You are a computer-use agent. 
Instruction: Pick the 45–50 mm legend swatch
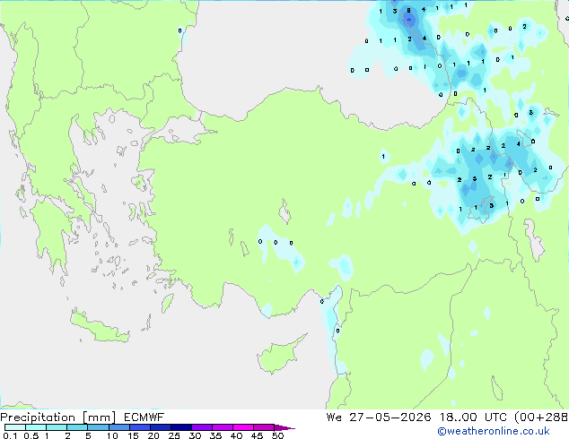pyautogui.click(x=264, y=427)
